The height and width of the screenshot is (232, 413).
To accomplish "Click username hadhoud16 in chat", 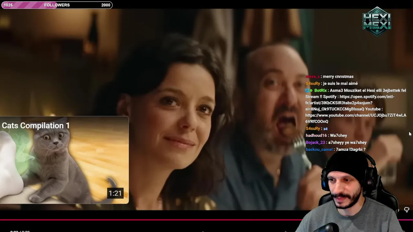I will tap(316, 136).
